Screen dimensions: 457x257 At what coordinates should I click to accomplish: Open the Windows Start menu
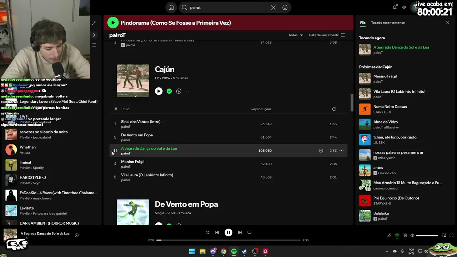coord(192,251)
